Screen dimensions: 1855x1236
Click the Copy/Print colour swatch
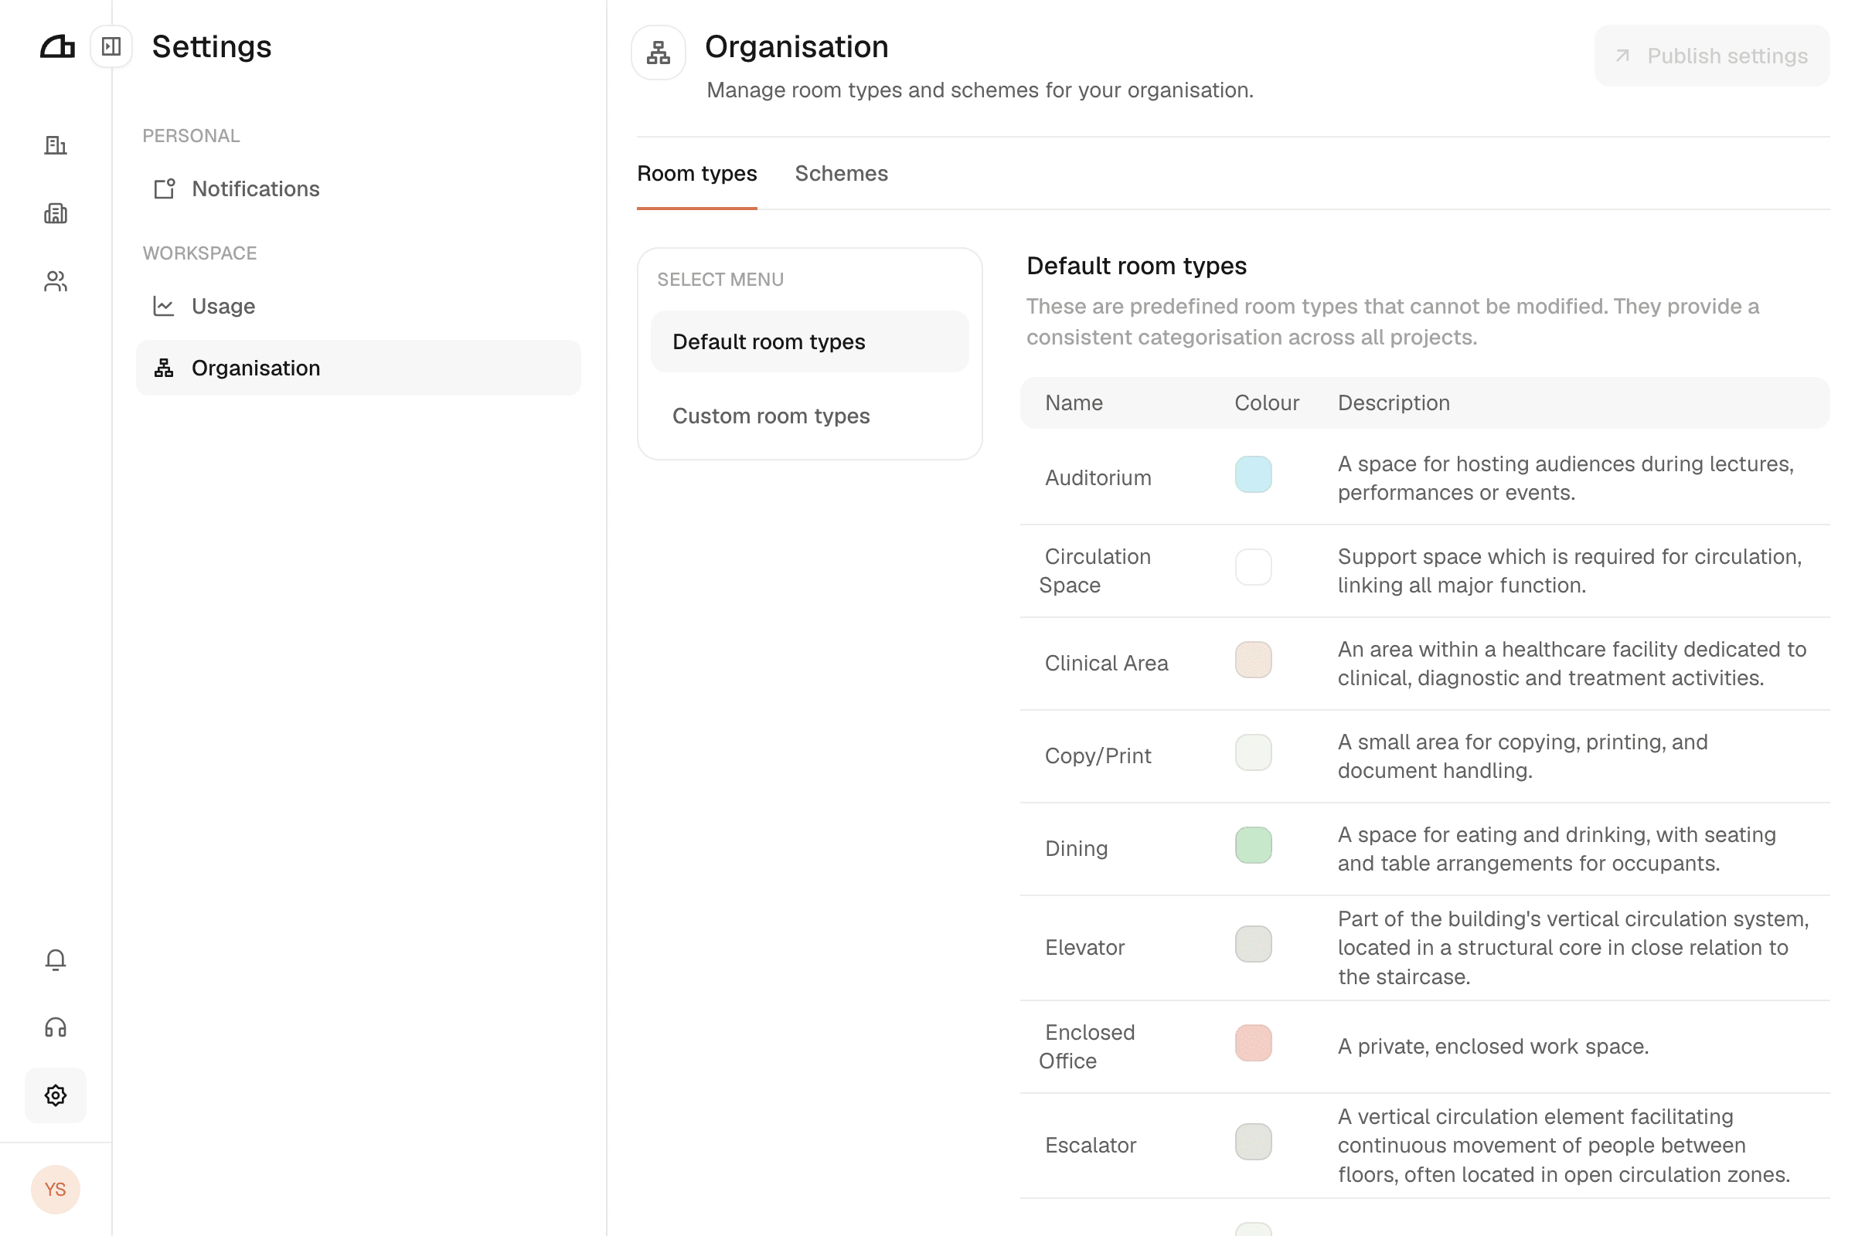(x=1253, y=752)
